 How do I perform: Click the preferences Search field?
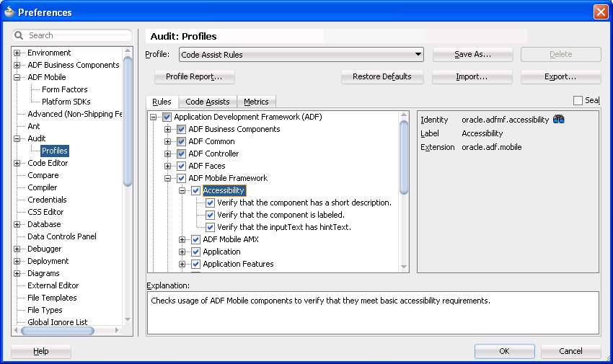click(72, 35)
